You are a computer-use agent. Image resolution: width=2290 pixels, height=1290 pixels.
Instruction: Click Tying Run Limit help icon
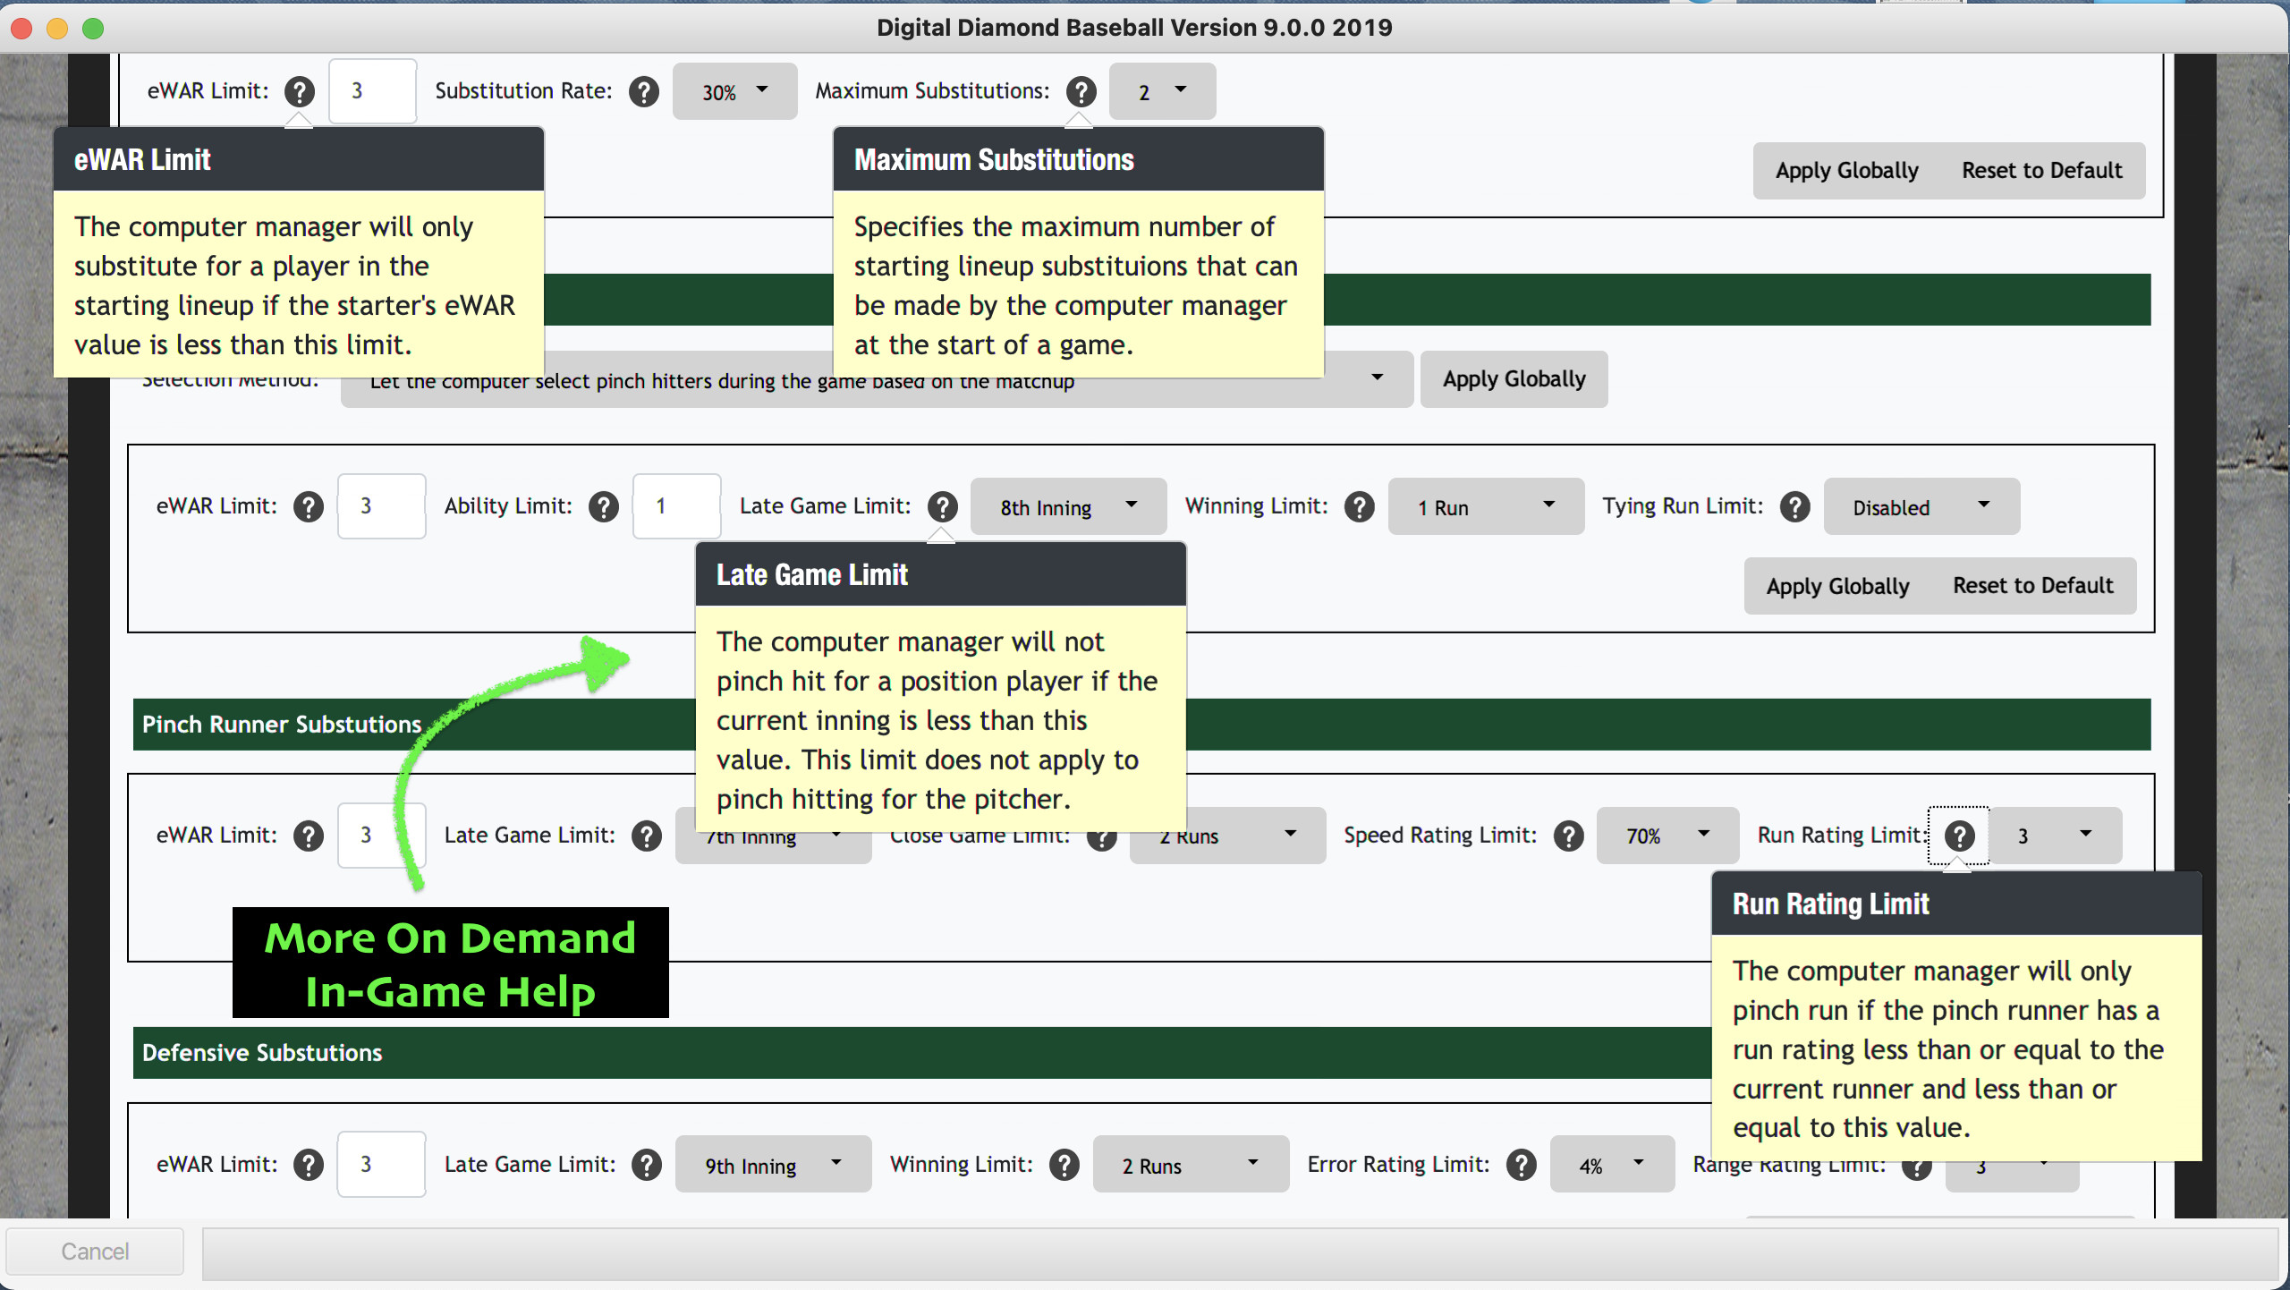point(1794,506)
